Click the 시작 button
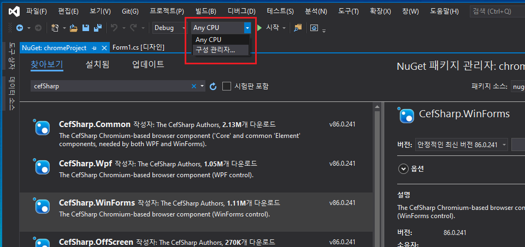This screenshot has width=525, height=247. click(272, 28)
